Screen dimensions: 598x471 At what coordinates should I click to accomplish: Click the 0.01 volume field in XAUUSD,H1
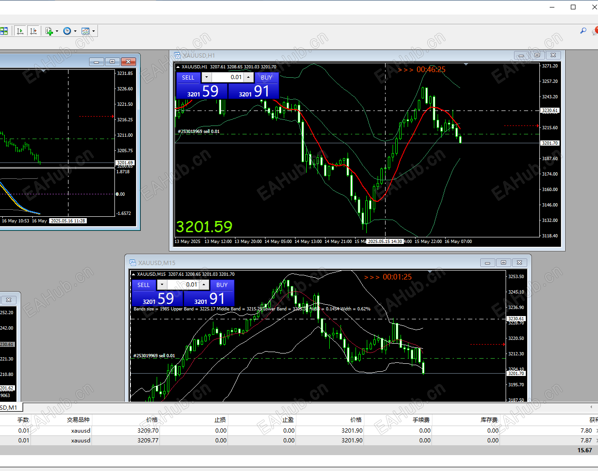point(227,77)
